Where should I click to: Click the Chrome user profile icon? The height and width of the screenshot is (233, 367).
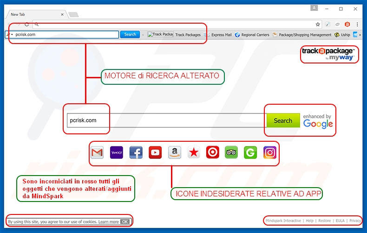point(314,8)
